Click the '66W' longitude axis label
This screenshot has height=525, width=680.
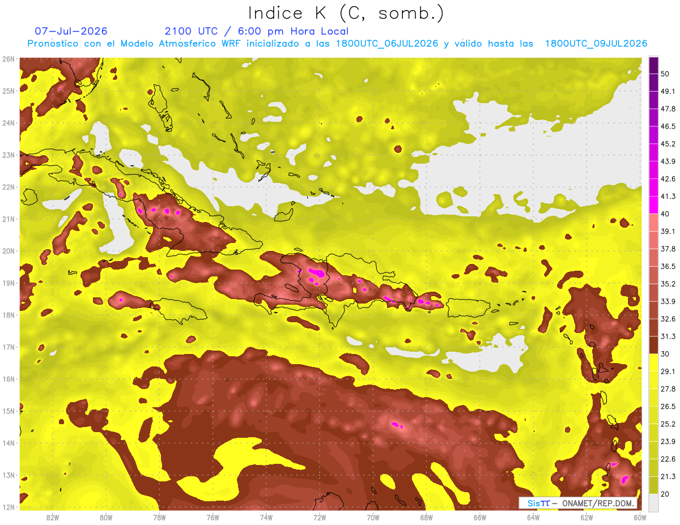[x=480, y=518]
